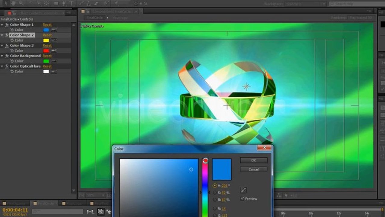The height and width of the screenshot is (217, 385).
Task: Select the Rectangle shape tool
Action: click(x=56, y=4)
